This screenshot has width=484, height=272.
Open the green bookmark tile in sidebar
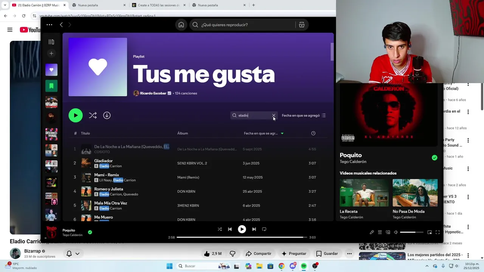coord(51,86)
